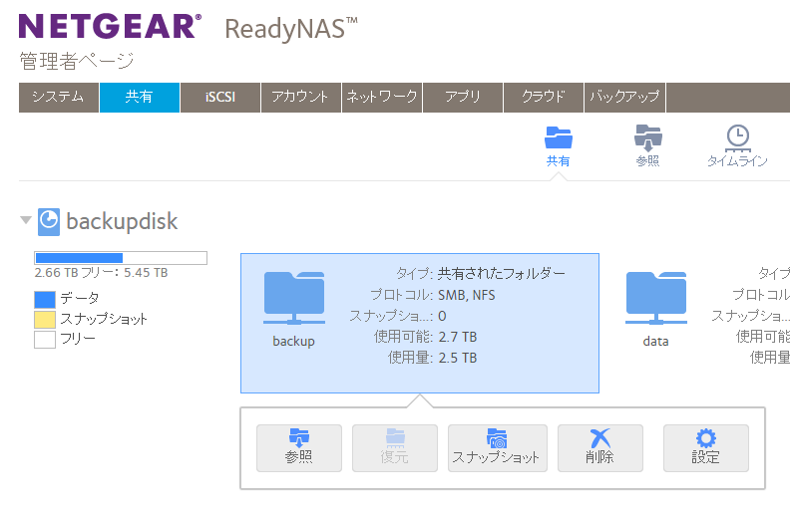790x519 pixels.
Task: Click the スナップショット button in the action popup
Action: (498, 448)
